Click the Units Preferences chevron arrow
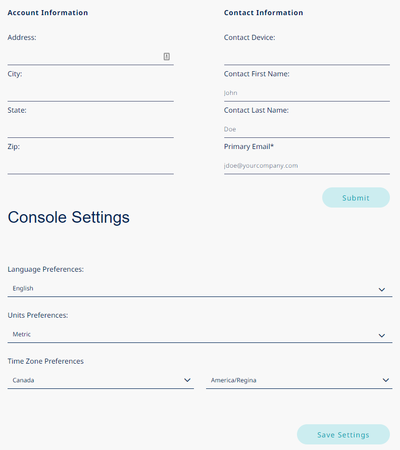400x450 pixels. [x=382, y=335]
